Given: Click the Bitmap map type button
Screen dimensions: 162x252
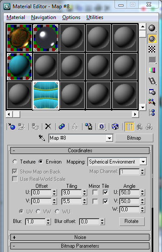Looking at the screenshot, I should point(134,138).
